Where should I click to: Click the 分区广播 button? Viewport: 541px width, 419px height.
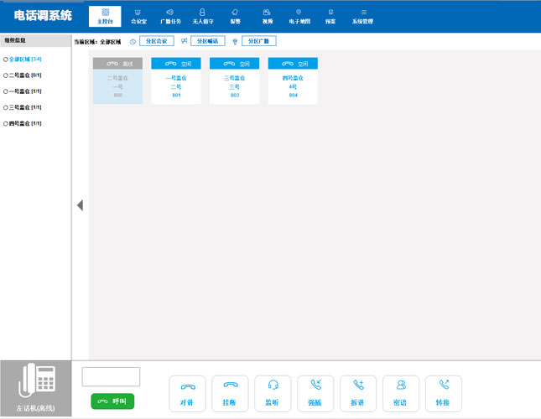tap(258, 40)
